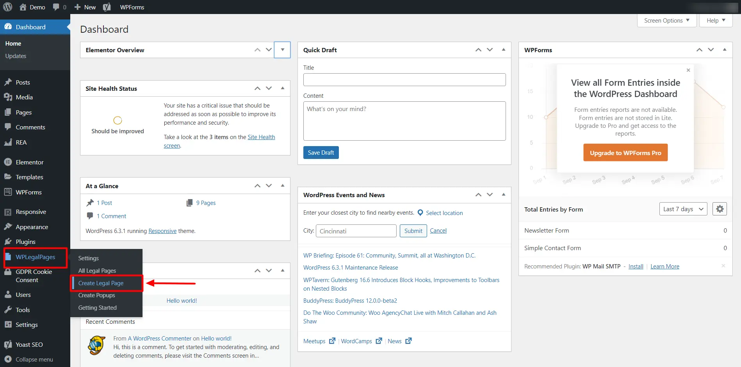Click the Save Draft button

point(321,152)
